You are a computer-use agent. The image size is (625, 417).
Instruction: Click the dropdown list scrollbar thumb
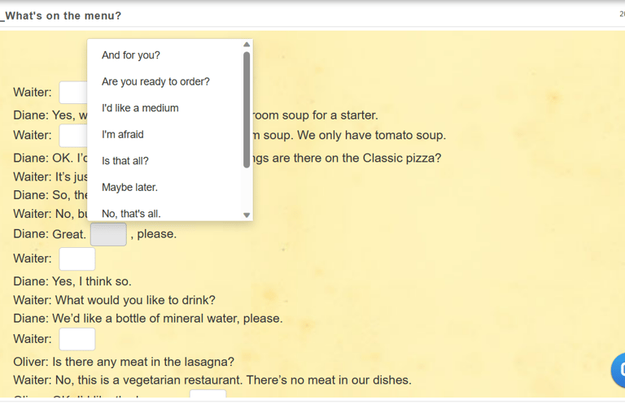pos(247,110)
